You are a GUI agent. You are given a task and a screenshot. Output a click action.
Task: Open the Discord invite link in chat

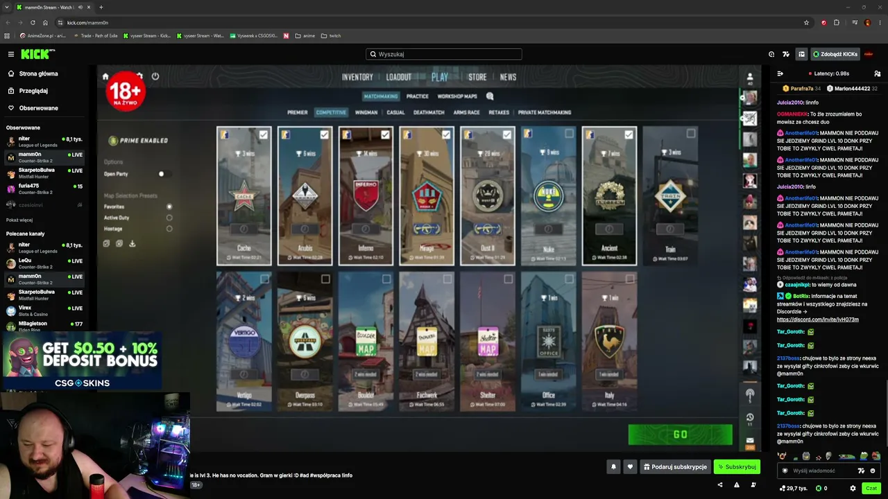tap(818, 319)
